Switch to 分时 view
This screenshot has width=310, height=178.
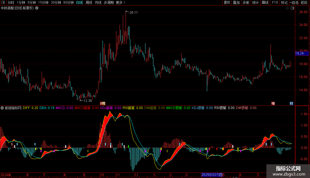coord(11,2)
